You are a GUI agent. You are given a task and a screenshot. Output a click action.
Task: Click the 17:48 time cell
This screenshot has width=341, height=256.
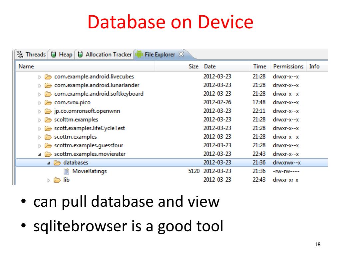[259, 102]
